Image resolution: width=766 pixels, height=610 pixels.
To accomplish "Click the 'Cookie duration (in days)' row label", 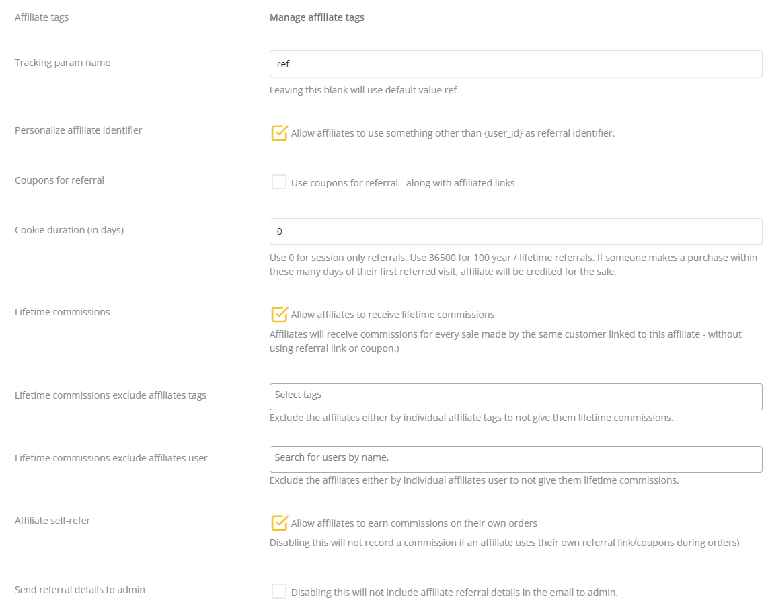I will point(69,230).
